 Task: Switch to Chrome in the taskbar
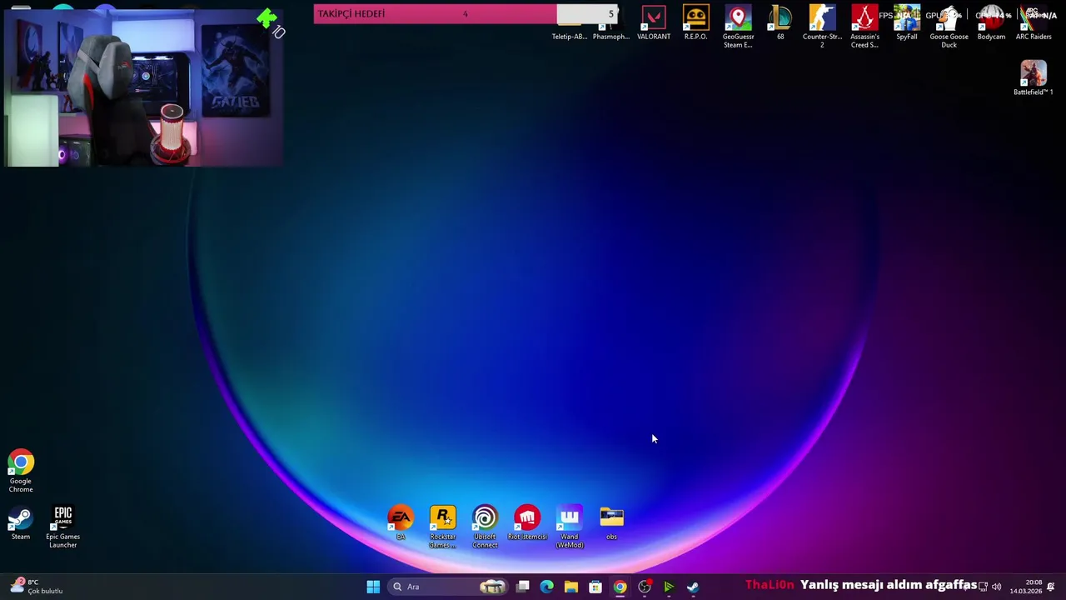[620, 587]
